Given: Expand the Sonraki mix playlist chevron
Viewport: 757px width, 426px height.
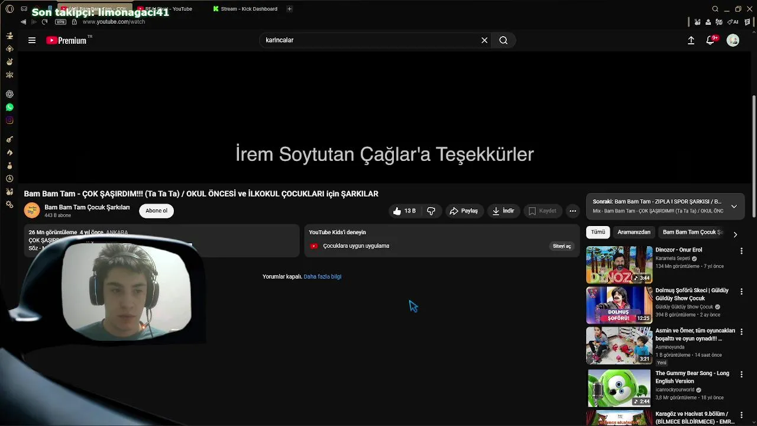Looking at the screenshot, I should pos(734,206).
